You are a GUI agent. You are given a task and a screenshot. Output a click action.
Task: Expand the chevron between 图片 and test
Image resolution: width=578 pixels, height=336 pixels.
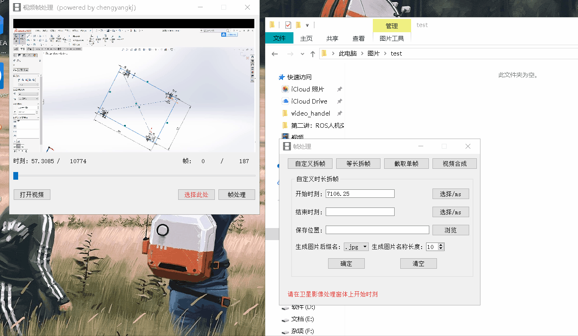pyautogui.click(x=385, y=53)
